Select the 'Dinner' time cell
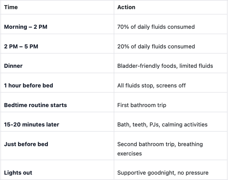Viewport: 228px width, 180px height. pos(13,66)
